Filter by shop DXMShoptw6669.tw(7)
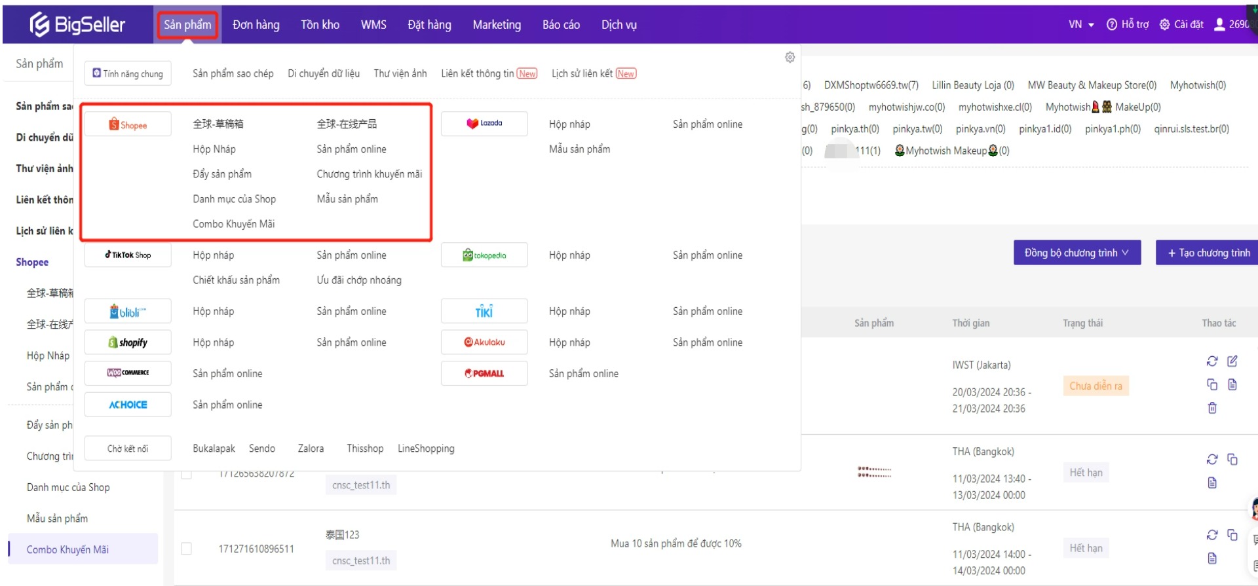The image size is (1258, 586). (x=871, y=85)
